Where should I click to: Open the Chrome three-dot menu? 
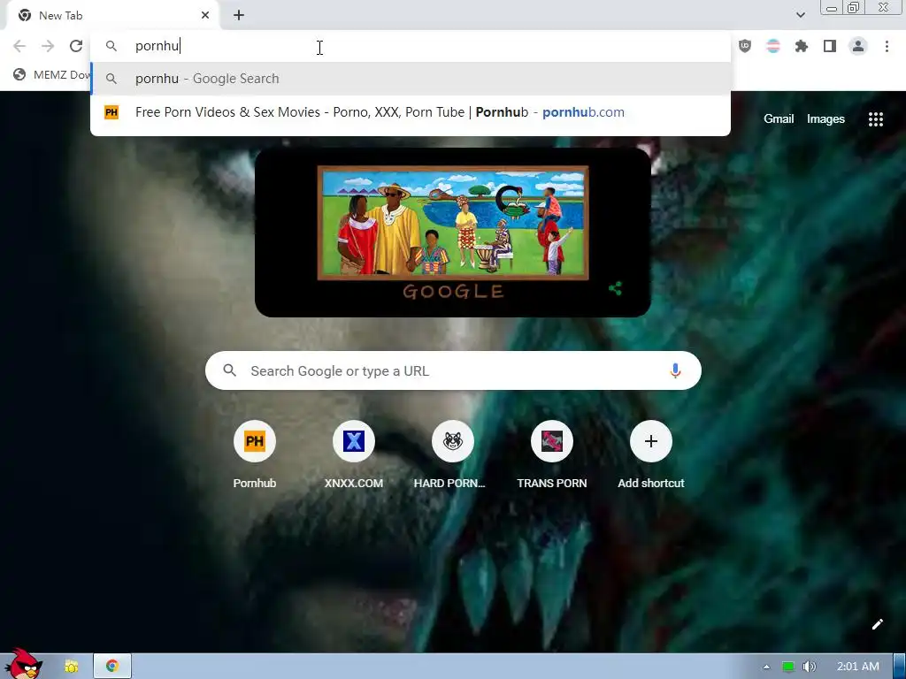coord(887,46)
